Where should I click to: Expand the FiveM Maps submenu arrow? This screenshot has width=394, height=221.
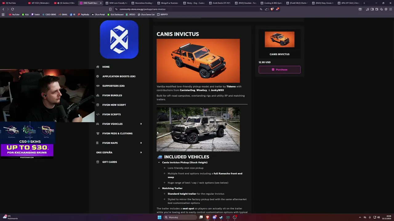141,143
